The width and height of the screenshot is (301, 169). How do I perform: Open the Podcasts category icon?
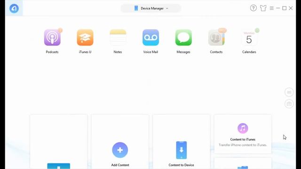coord(52,38)
